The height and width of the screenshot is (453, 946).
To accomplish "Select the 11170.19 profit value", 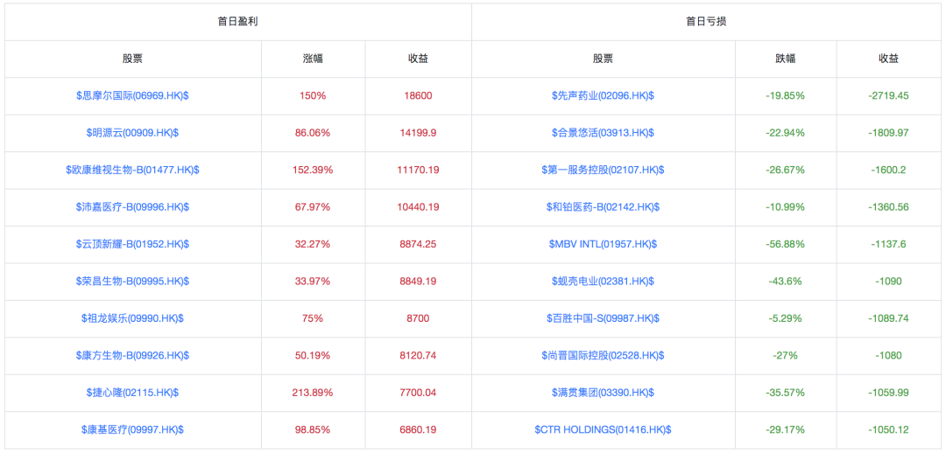I will pos(418,170).
